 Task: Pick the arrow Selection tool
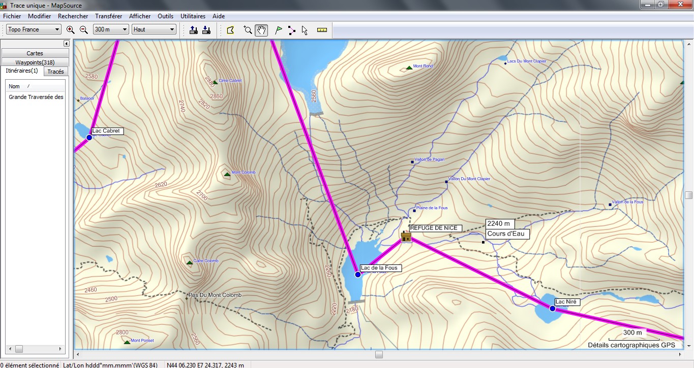[305, 30]
